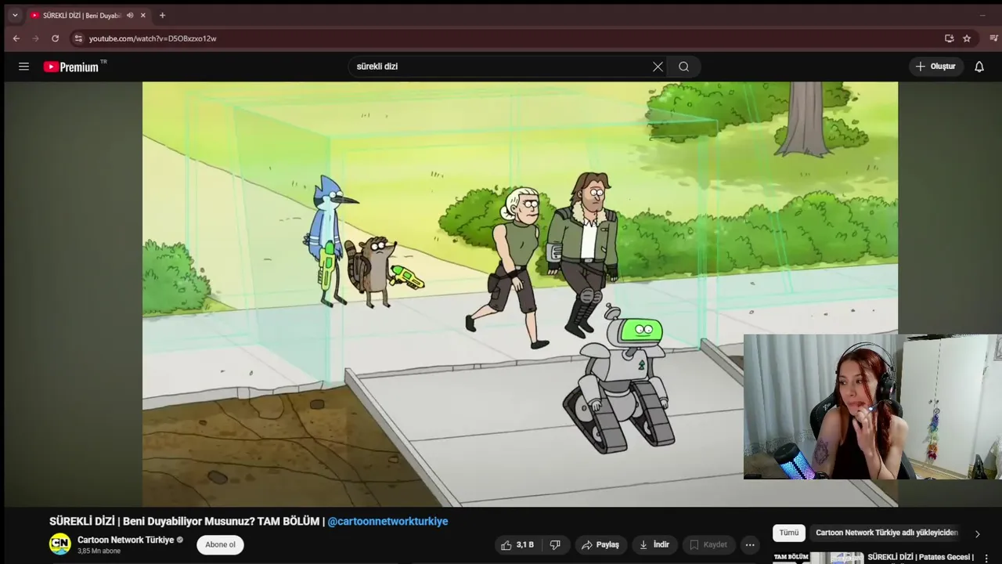Dislike the video with thumbs down

(555, 544)
